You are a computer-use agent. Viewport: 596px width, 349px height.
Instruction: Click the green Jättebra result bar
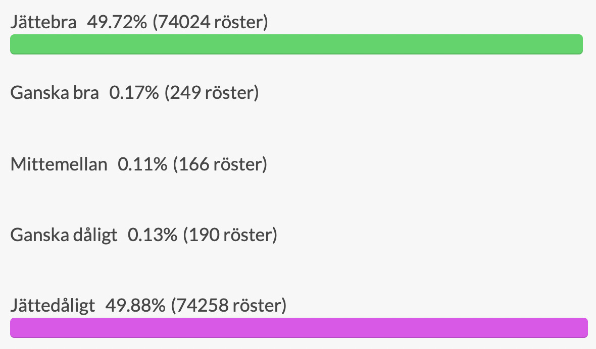296,44
